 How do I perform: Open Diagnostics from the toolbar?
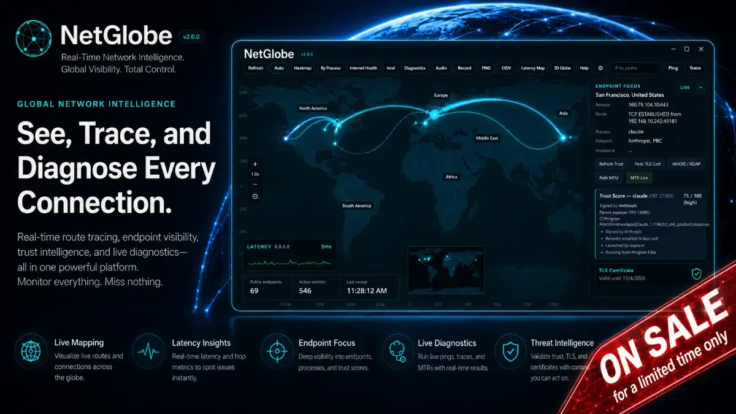415,68
